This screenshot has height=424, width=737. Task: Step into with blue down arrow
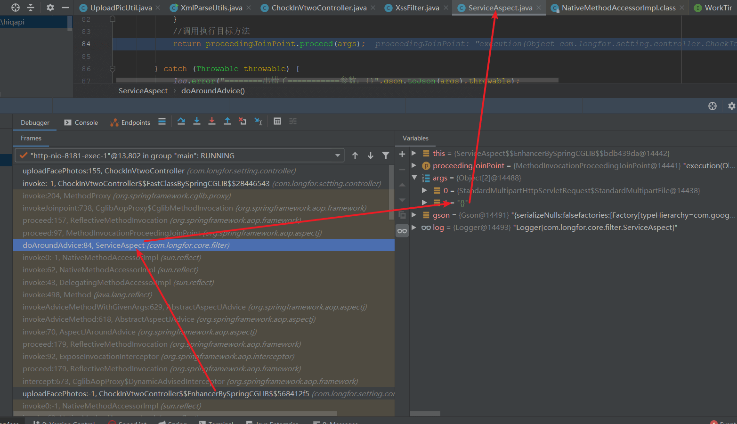point(197,122)
